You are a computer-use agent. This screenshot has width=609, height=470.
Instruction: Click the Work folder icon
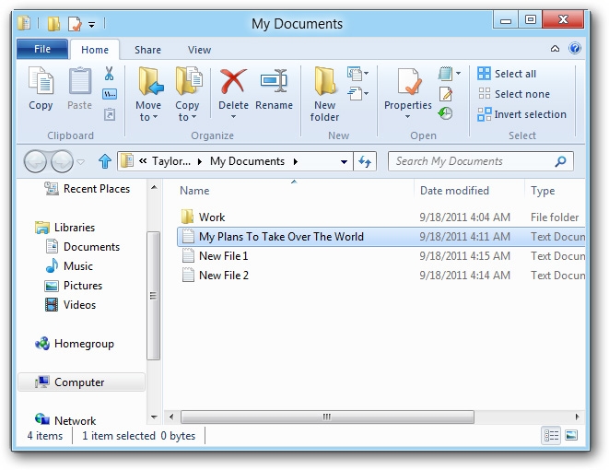188,217
